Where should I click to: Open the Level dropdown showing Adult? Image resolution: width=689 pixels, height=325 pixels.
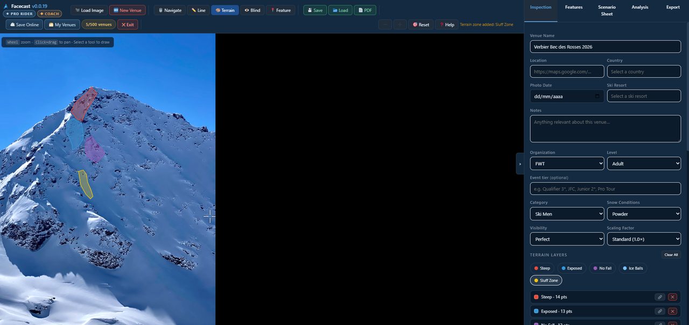(x=644, y=163)
